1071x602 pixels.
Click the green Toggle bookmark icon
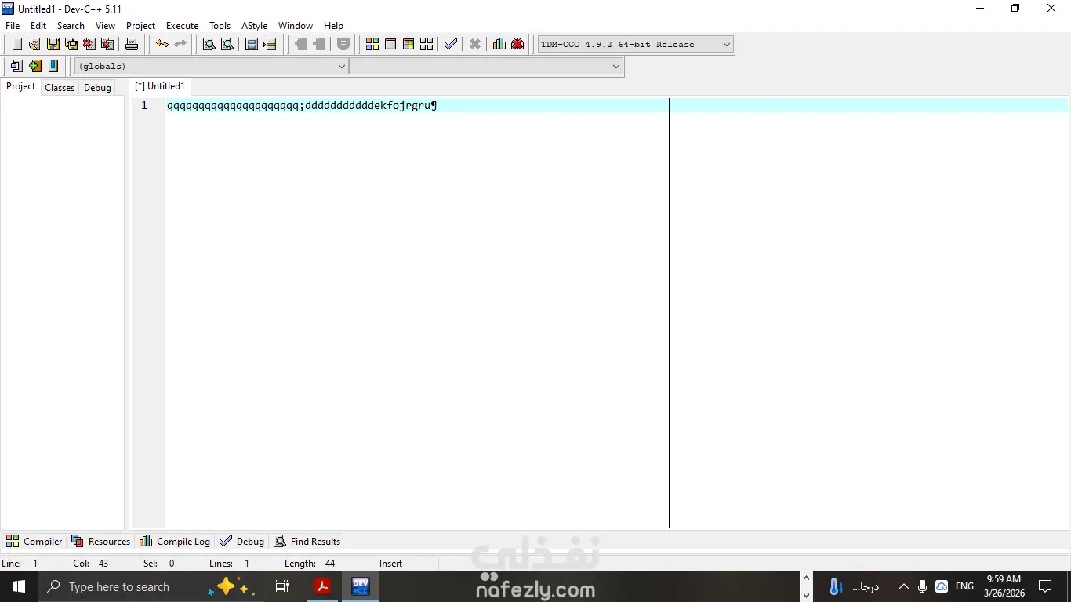point(34,66)
